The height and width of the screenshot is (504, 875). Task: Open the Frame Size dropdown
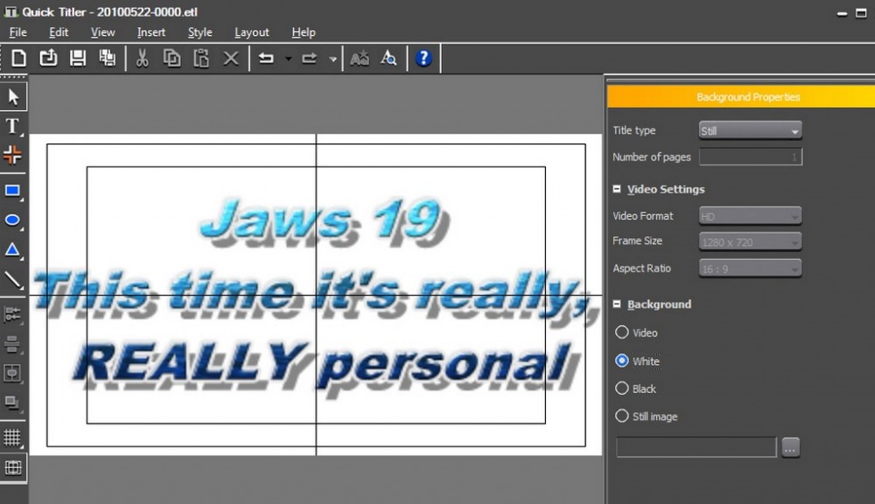(750, 241)
